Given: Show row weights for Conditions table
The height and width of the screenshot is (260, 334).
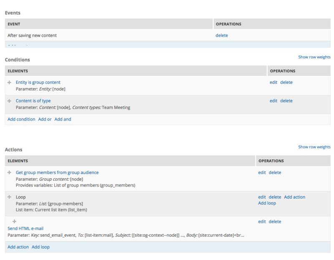Looking at the screenshot, I should (314, 57).
